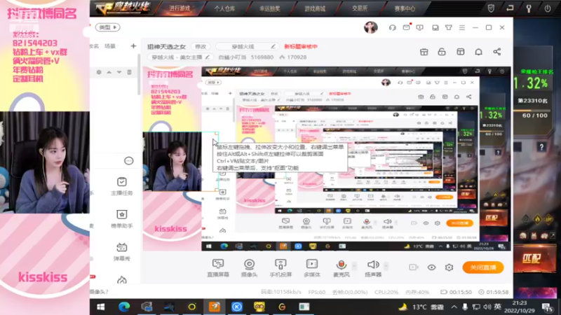This screenshot has height=315, width=561.
Task: Click the lock icon under title bar
Action: pos(442,52)
